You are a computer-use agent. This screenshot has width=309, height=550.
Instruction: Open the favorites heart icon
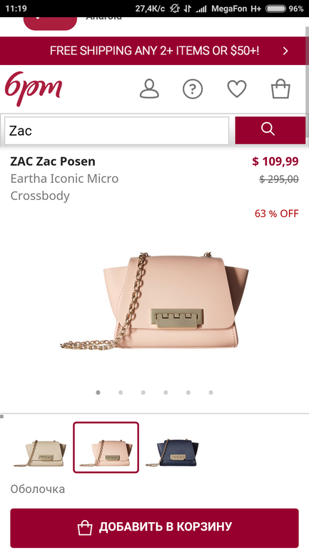point(237,89)
